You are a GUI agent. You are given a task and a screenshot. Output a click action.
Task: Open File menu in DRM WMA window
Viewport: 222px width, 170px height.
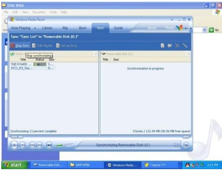click(6, 12)
